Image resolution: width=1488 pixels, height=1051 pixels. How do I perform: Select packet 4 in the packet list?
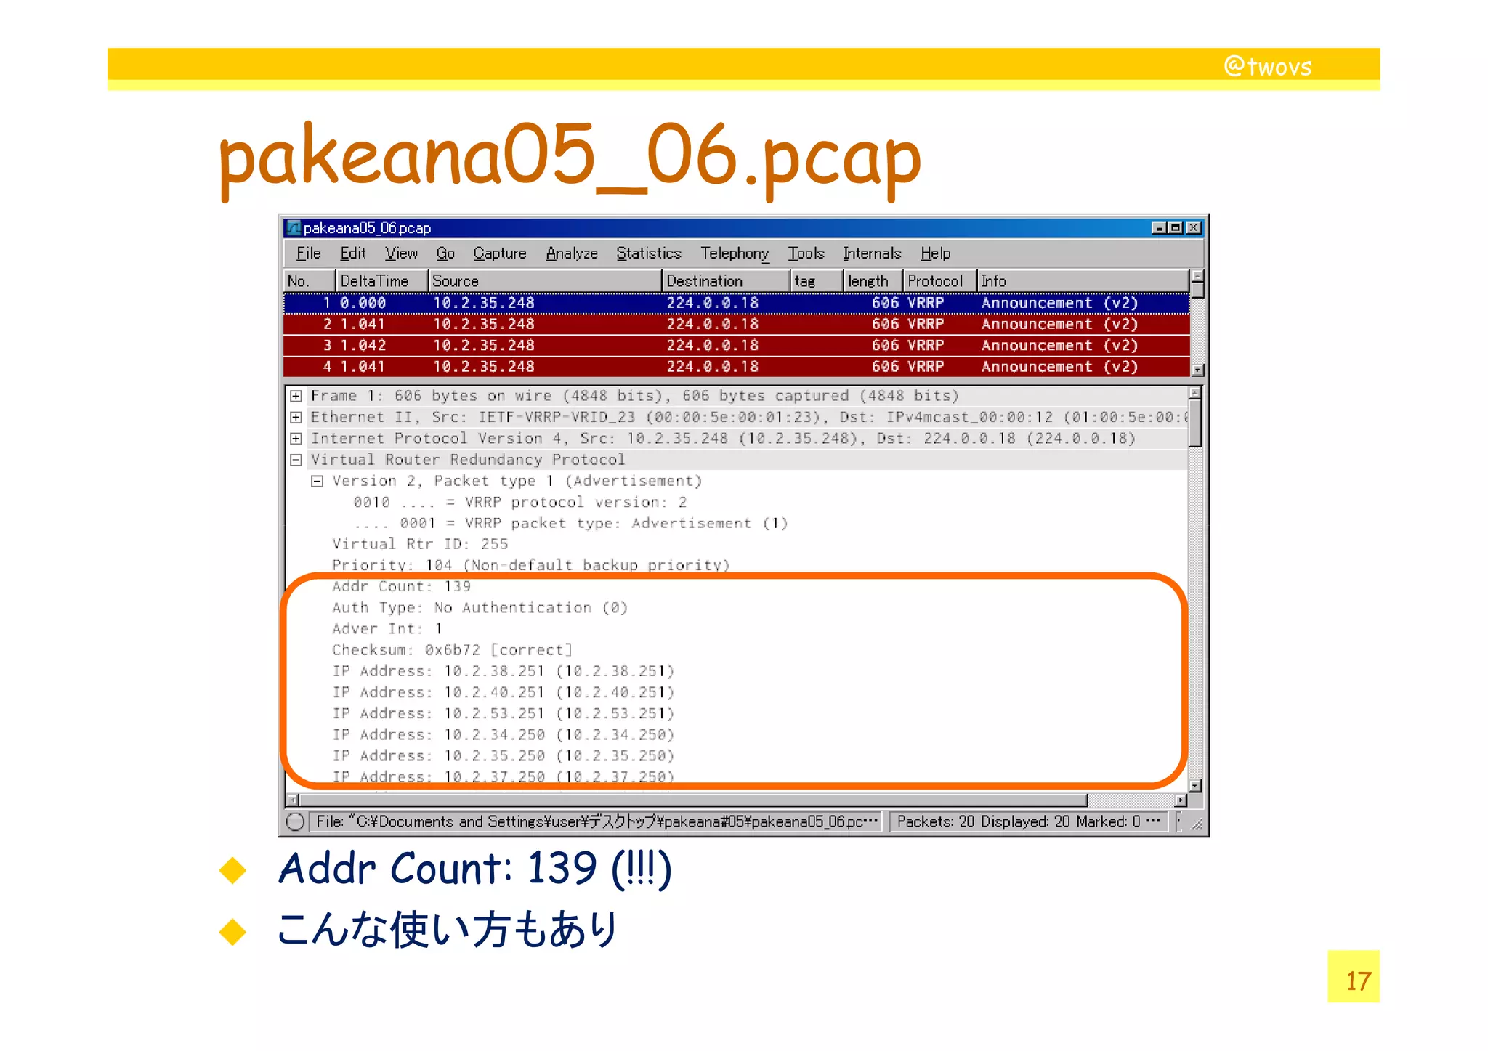(736, 367)
